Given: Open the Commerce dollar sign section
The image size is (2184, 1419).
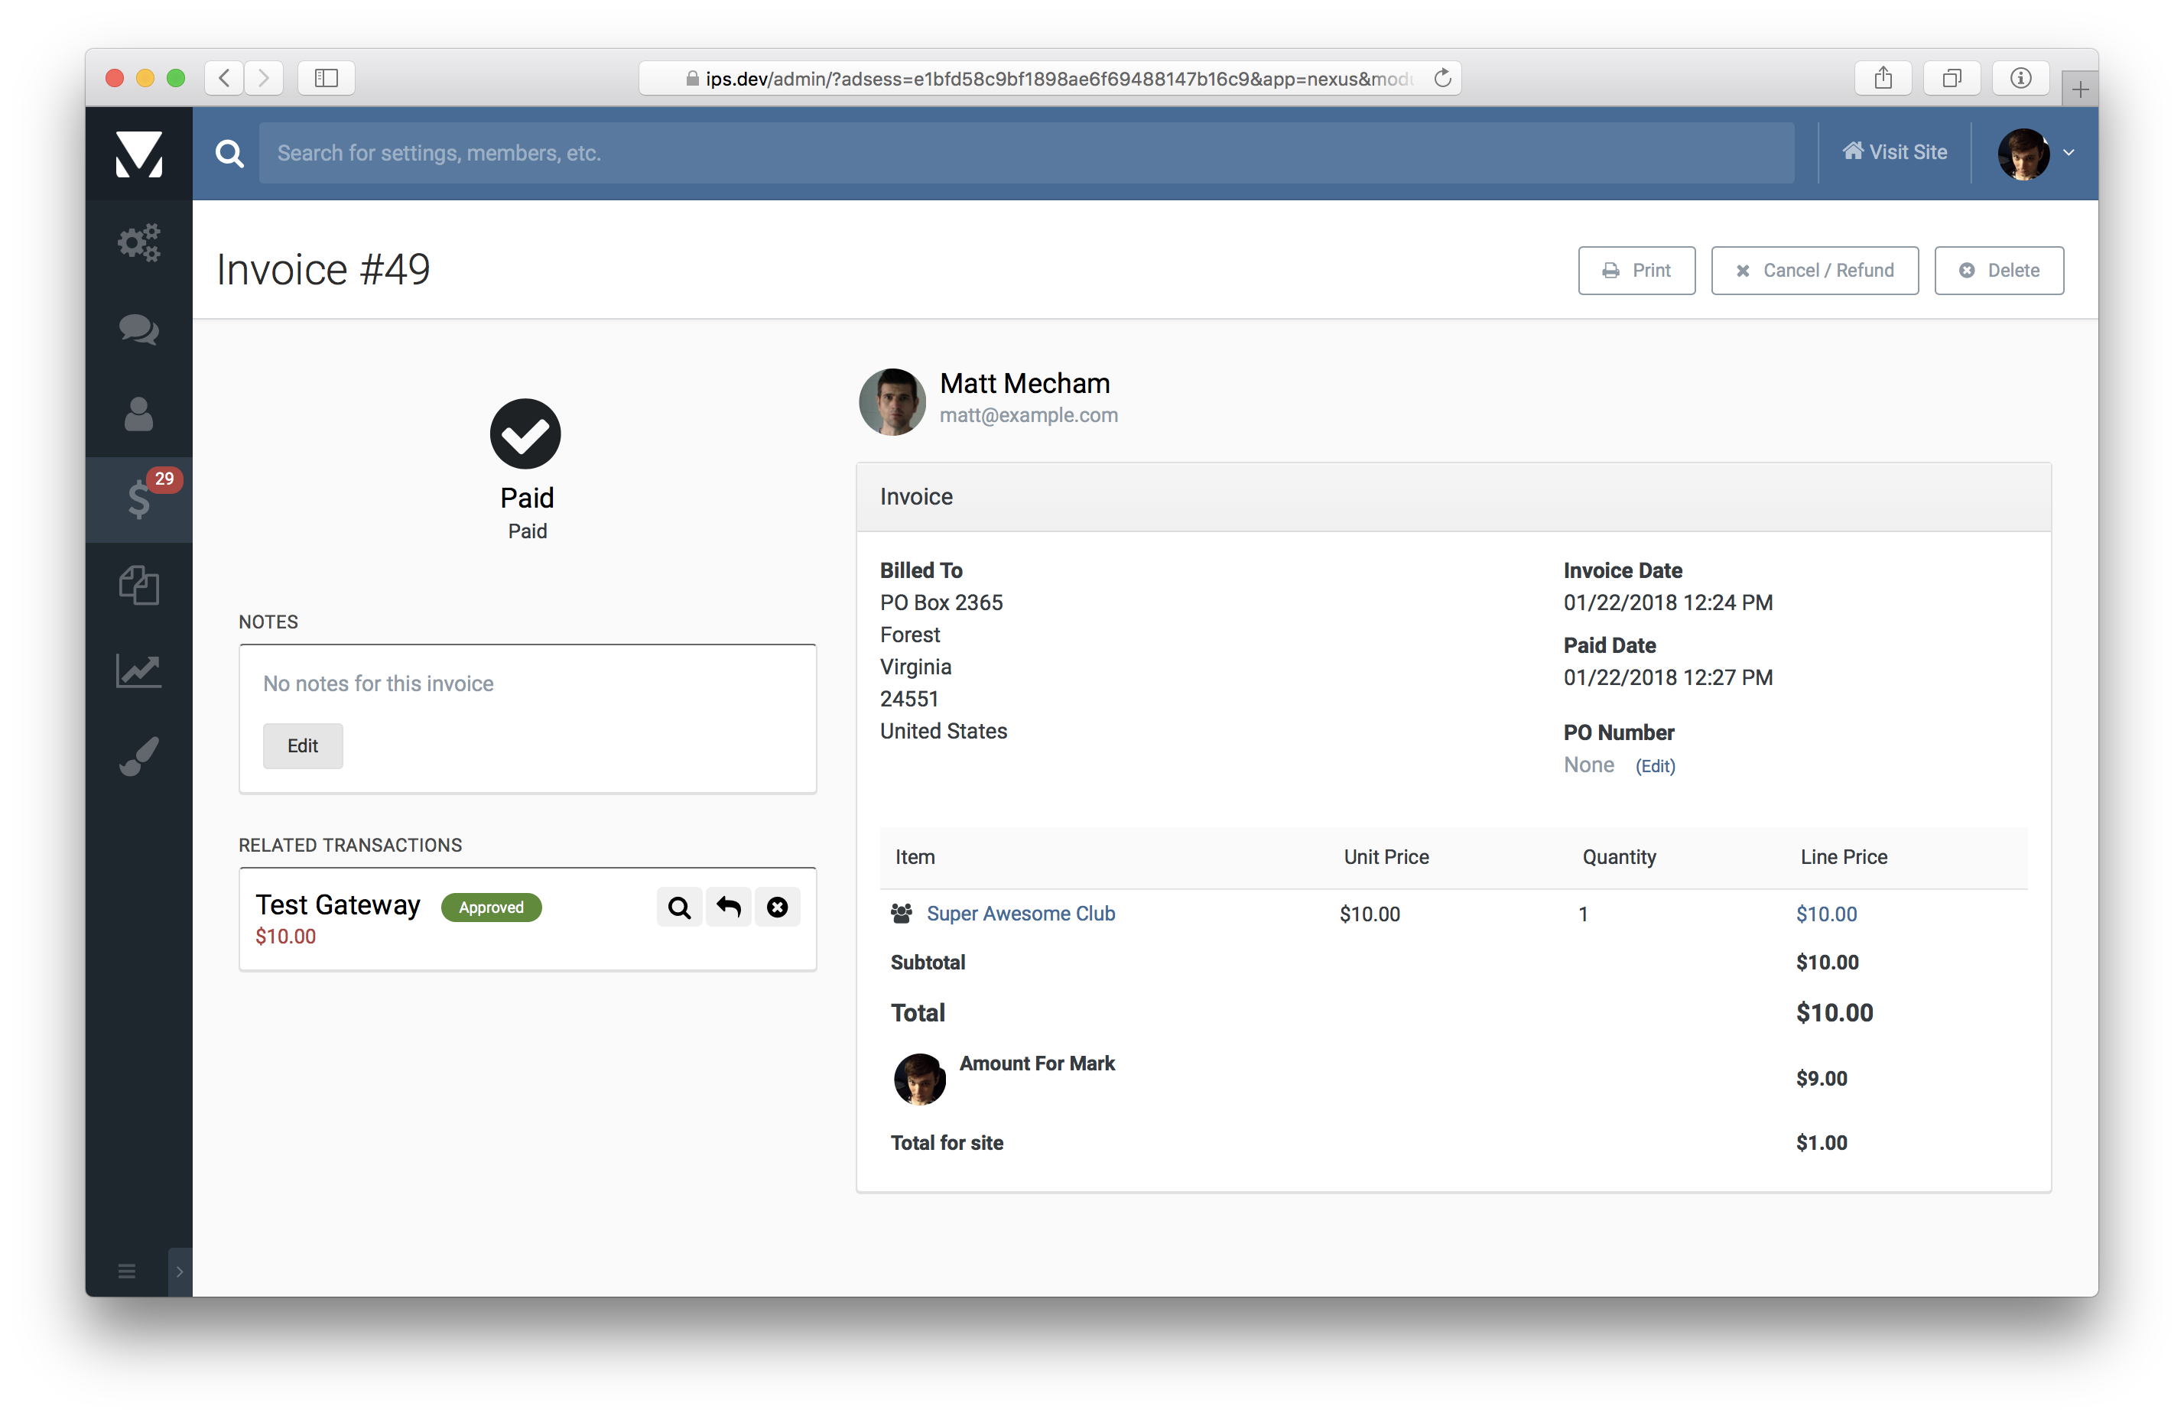Looking at the screenshot, I should pyautogui.click(x=138, y=500).
